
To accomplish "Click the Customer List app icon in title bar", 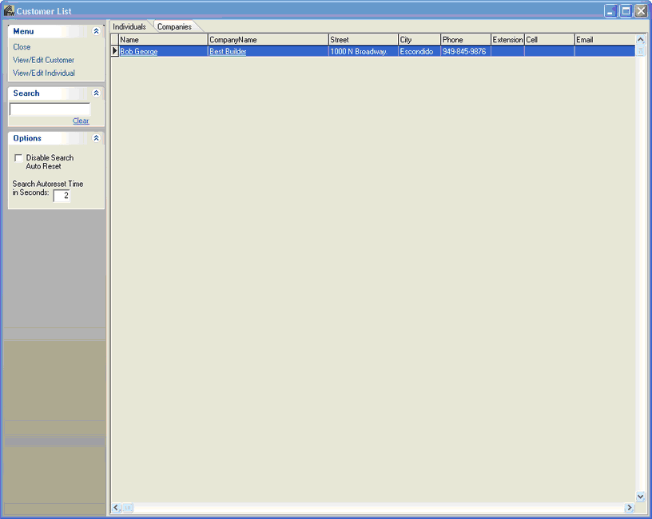I will (9, 10).
